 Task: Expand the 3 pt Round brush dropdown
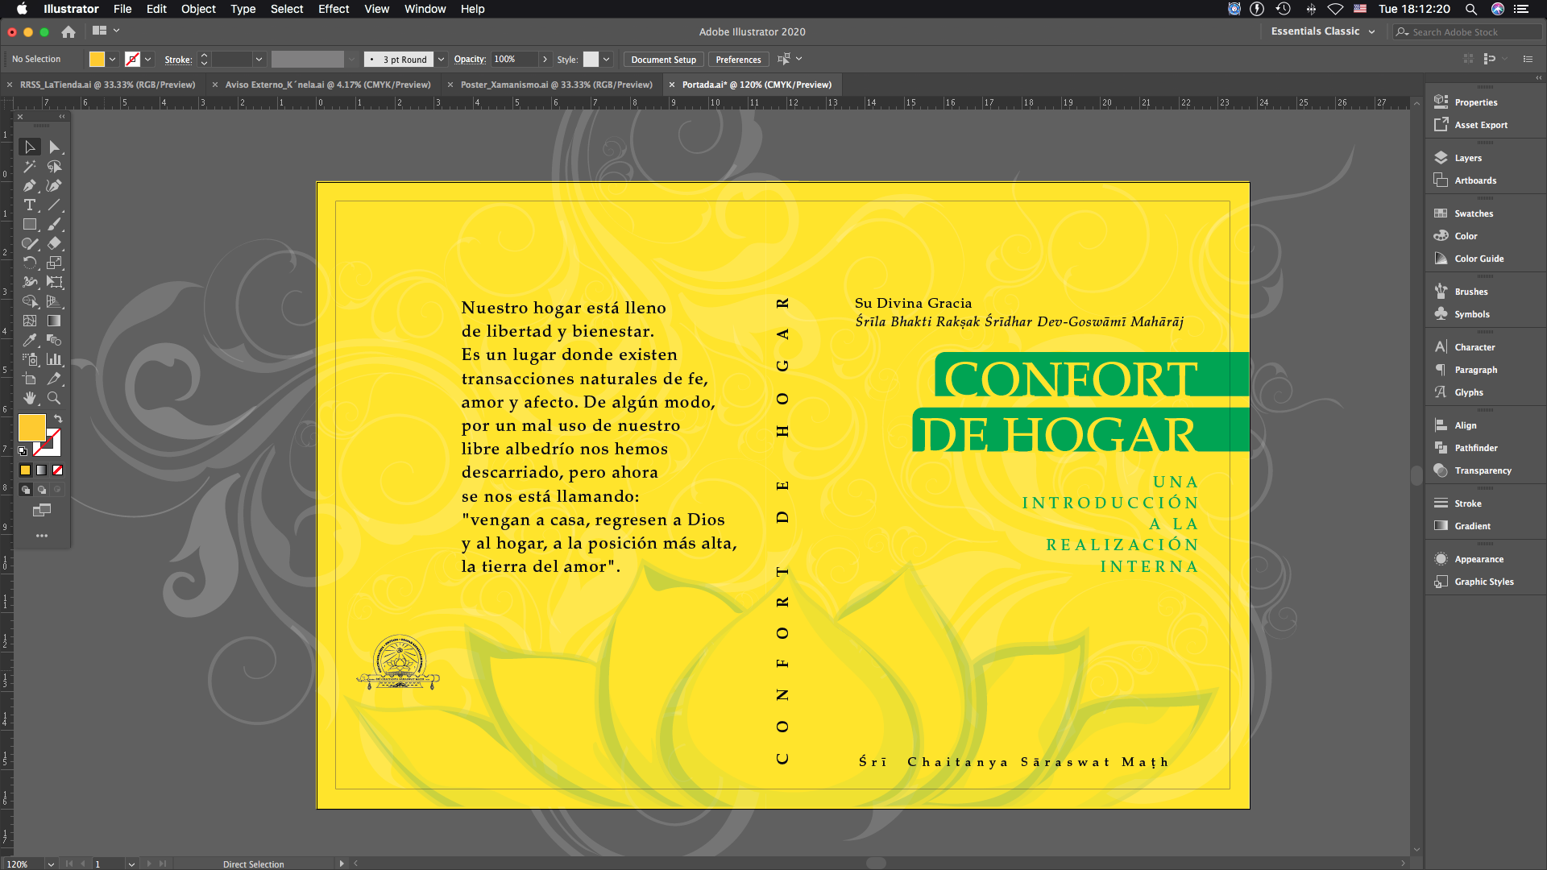(x=441, y=60)
